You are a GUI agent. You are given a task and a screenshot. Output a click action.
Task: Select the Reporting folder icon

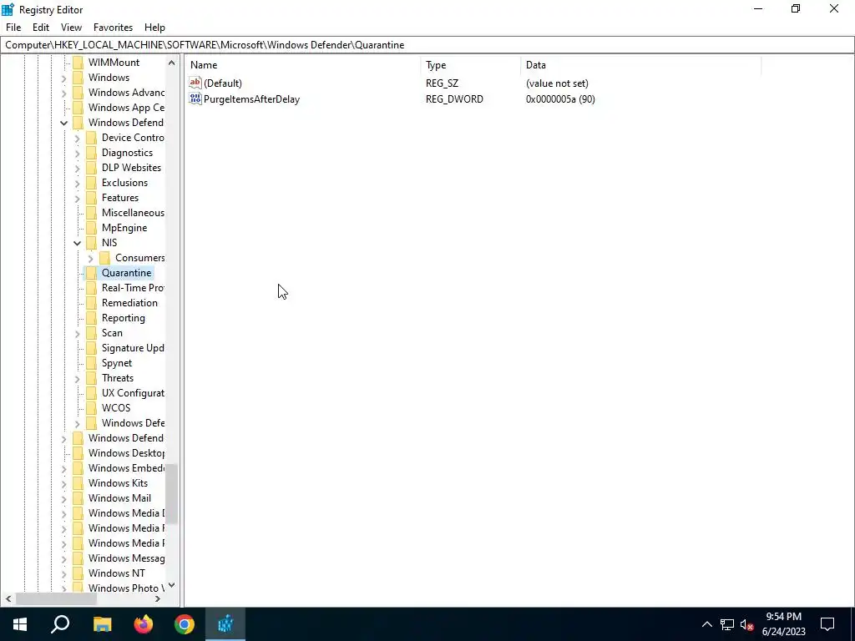92,318
